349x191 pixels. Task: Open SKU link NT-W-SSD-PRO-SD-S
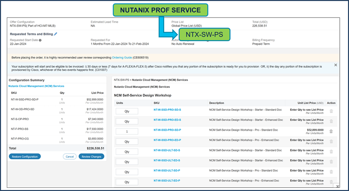click(167, 110)
